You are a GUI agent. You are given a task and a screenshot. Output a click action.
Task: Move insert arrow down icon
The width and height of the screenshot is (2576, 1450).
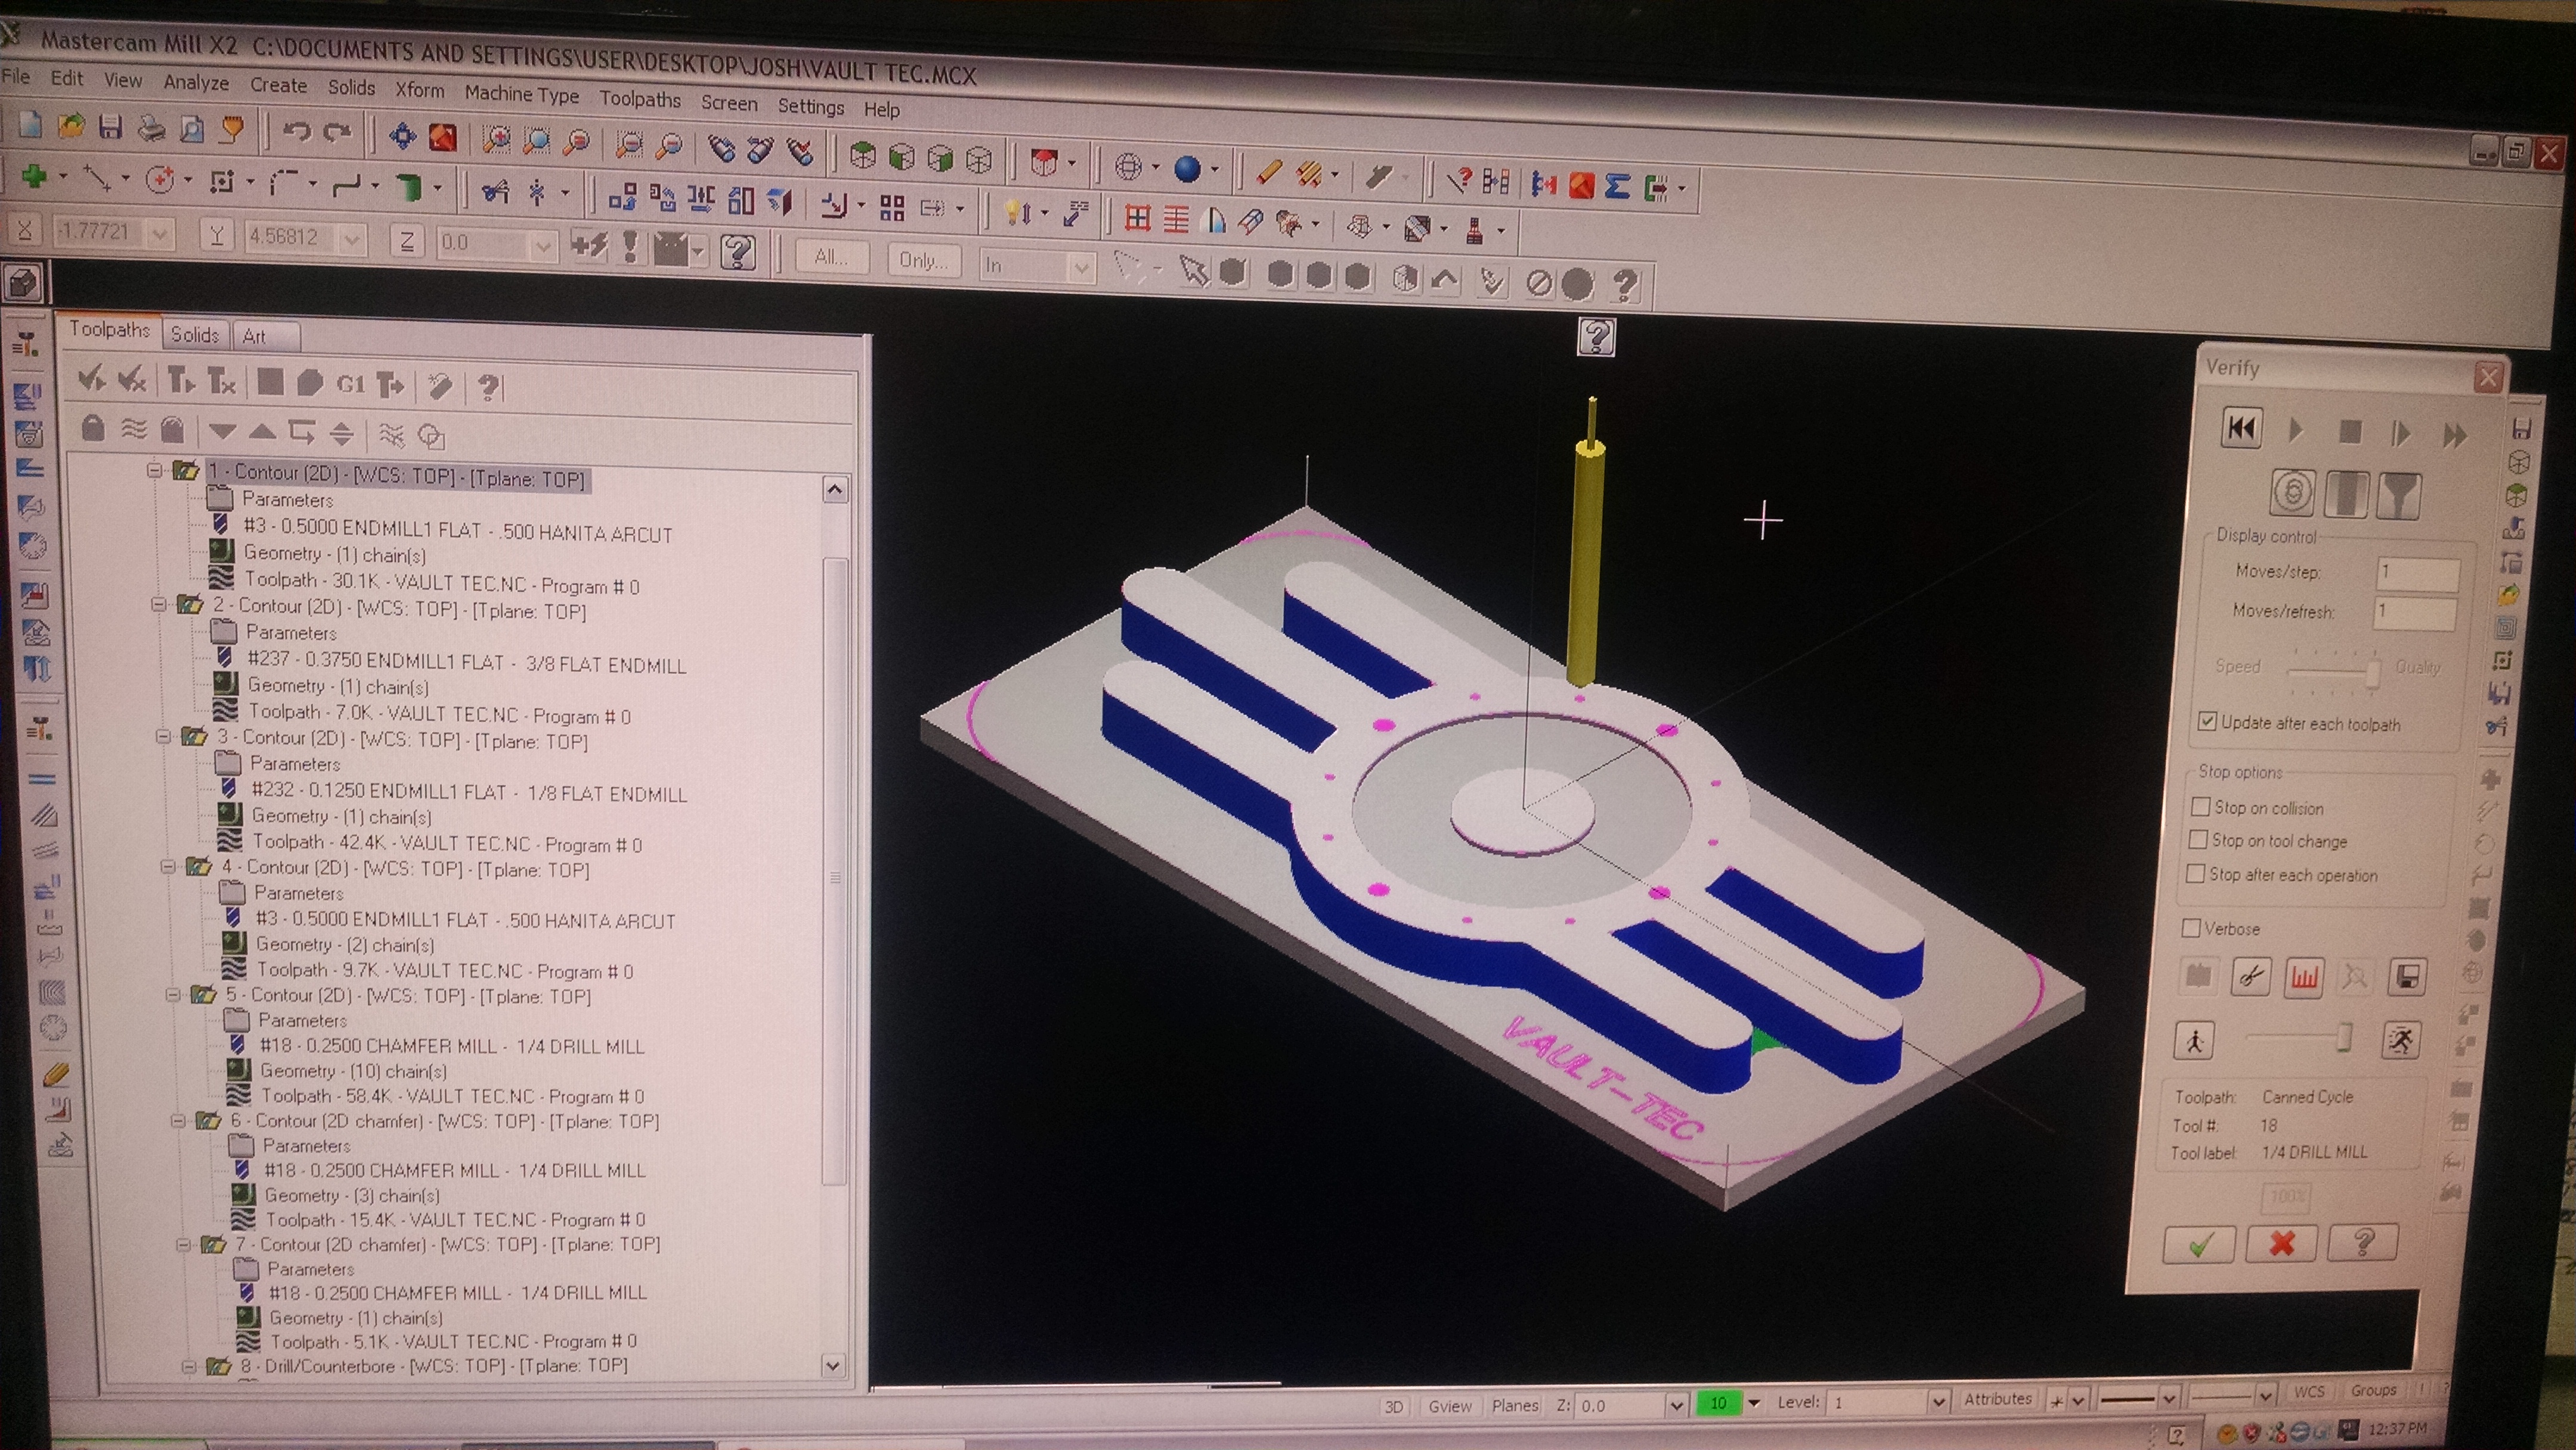[222, 432]
